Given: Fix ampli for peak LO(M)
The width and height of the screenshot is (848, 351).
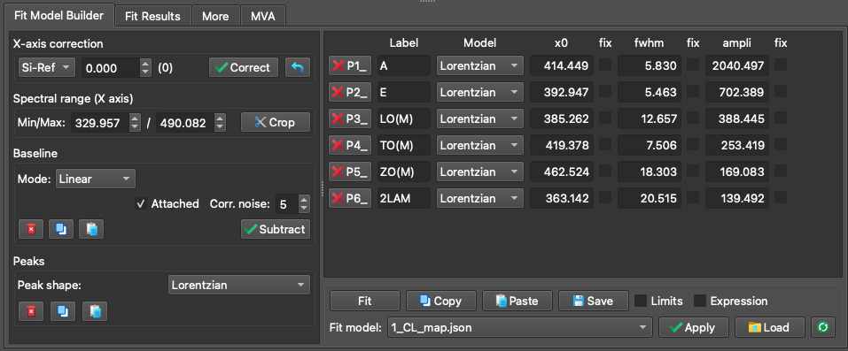Looking at the screenshot, I should 781,118.
